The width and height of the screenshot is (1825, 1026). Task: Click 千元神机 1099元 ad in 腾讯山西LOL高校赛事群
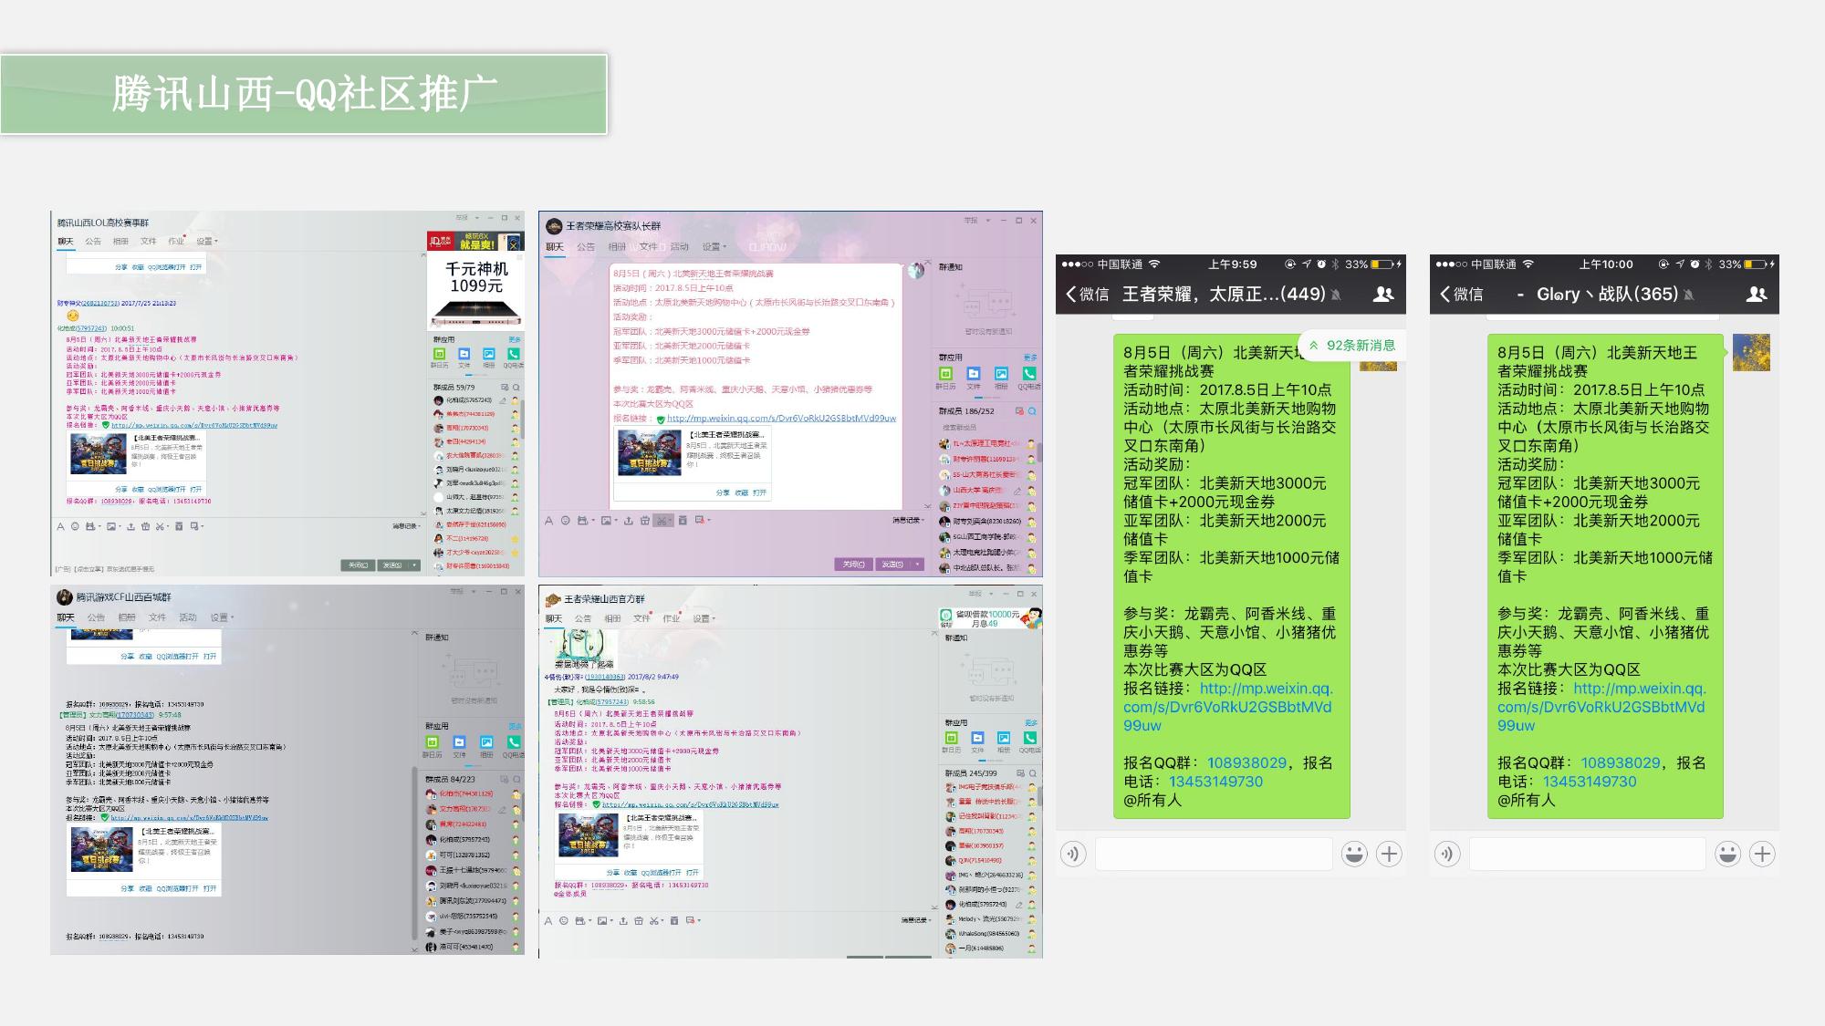tap(476, 290)
